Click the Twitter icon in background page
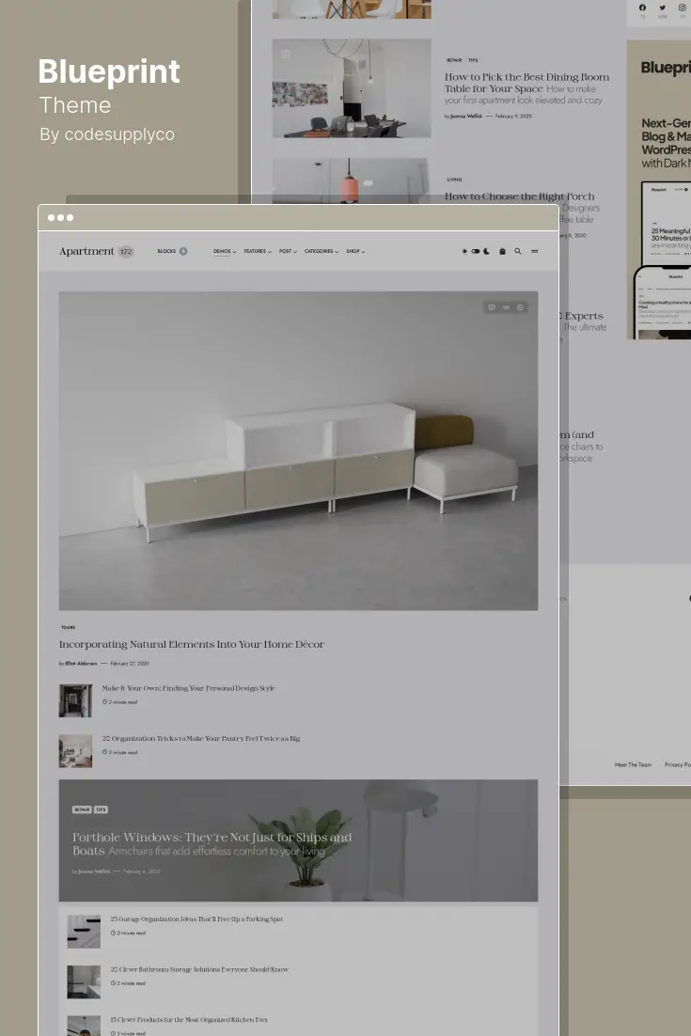The width and height of the screenshot is (691, 1036). [662, 8]
